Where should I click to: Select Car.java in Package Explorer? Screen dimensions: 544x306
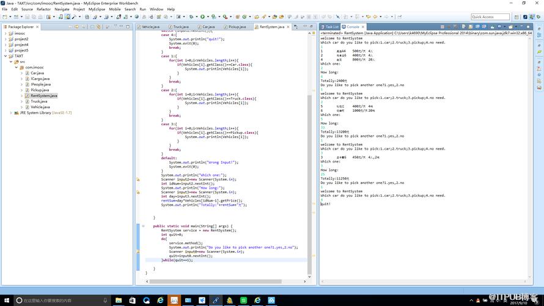pyautogui.click(x=37, y=73)
